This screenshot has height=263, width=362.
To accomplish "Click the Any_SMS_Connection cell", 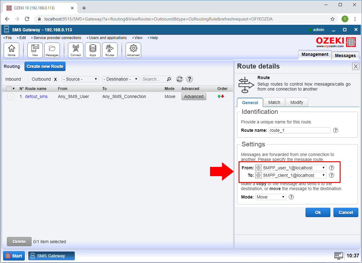I will 124,96.
